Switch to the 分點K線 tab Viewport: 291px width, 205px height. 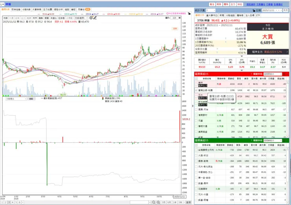pos(26,9)
